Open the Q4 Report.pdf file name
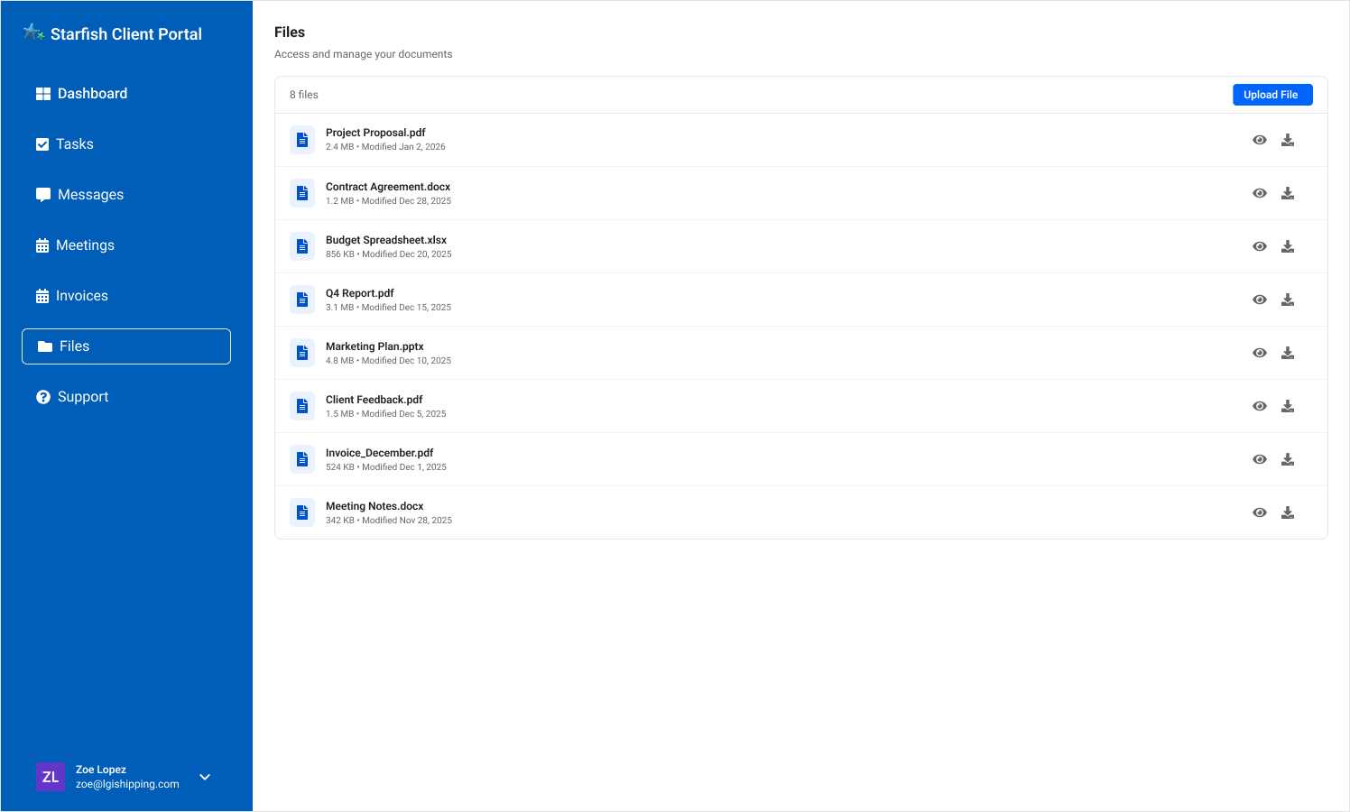The height and width of the screenshot is (812, 1350). [x=360, y=293]
